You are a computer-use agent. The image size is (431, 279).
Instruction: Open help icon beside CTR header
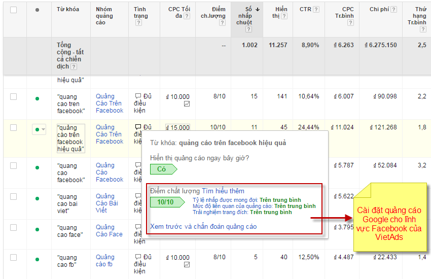point(316,9)
